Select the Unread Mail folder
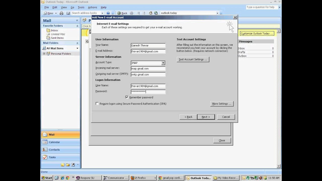Image resolution: width=322 pixels, height=181 pixels. [x=58, y=34]
